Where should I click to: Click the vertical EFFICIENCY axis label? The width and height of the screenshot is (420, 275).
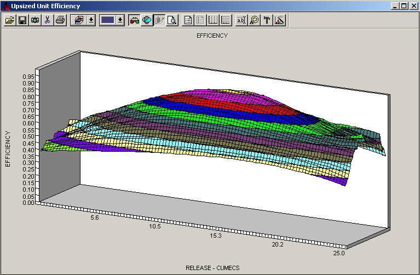(x=8, y=149)
